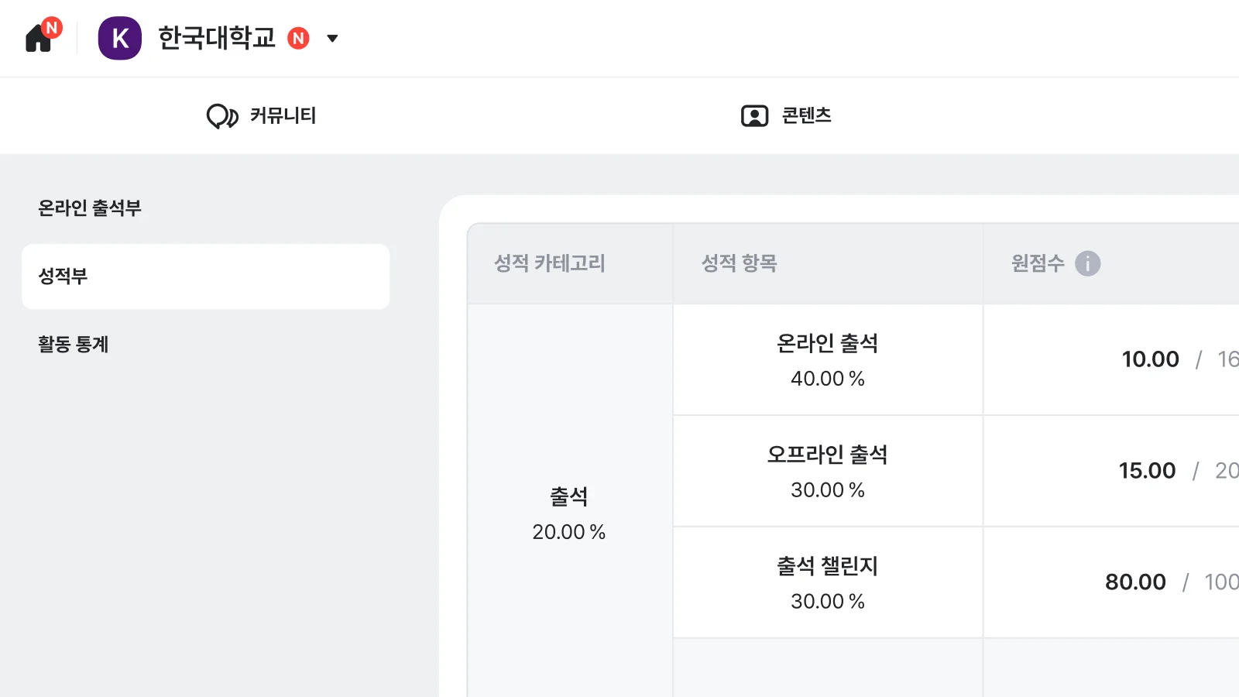
Task: Click the home icon with notification badge
Action: pos(39,38)
